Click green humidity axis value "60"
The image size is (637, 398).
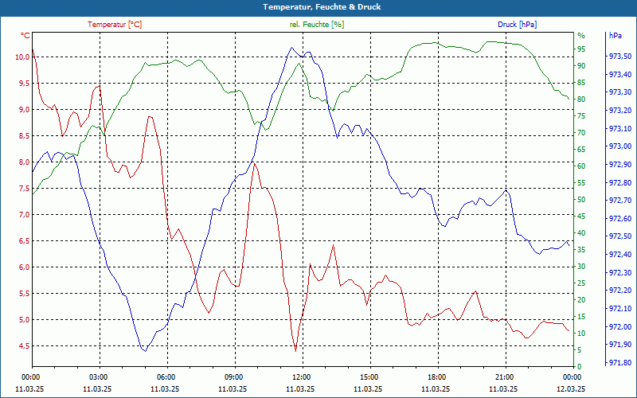click(581, 166)
